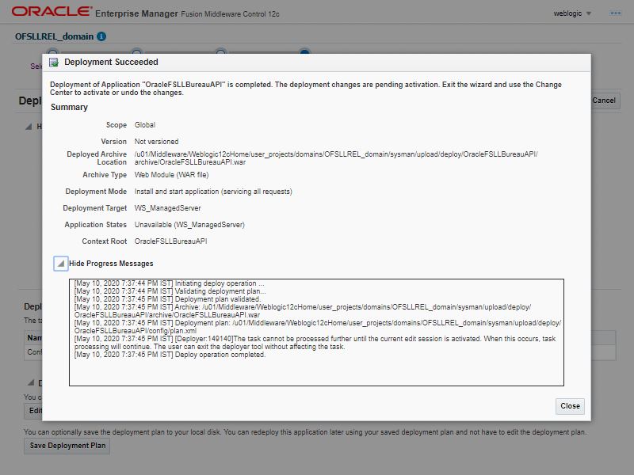Screen dimensions: 634x475
Task: Click the Deployment Target value WS_ManagedServer
Action: (x=167, y=208)
